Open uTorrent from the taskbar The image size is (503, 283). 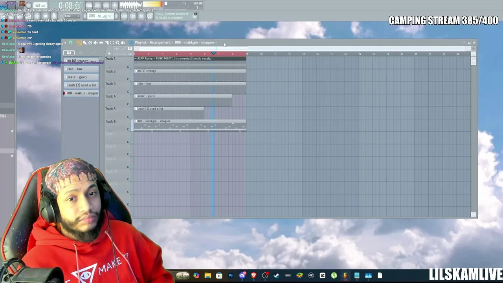click(x=334, y=276)
